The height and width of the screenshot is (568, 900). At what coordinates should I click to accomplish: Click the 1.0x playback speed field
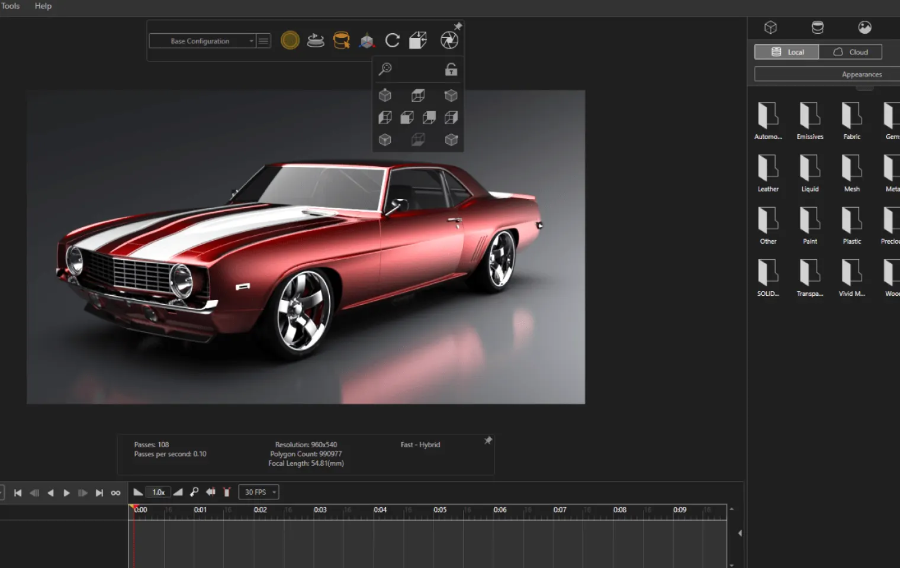point(159,492)
